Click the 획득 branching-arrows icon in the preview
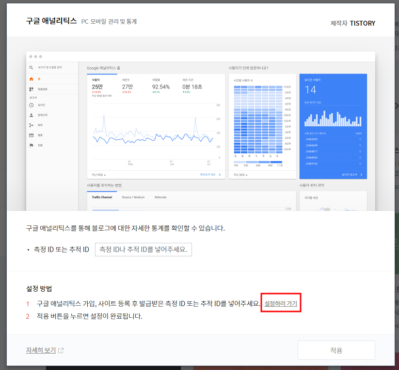The image size is (399, 370). [32, 125]
